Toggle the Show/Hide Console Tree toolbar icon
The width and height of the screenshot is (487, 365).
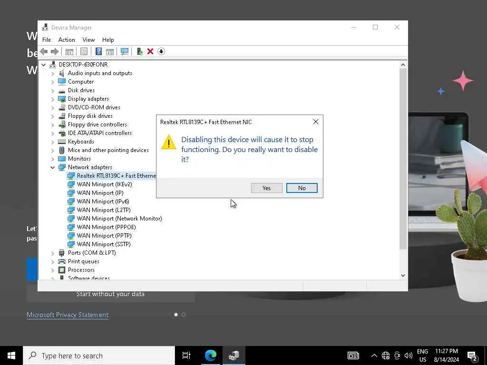click(x=69, y=51)
